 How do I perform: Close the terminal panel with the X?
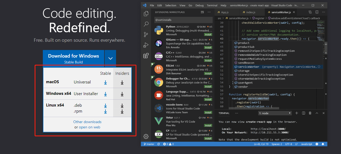point(324,113)
